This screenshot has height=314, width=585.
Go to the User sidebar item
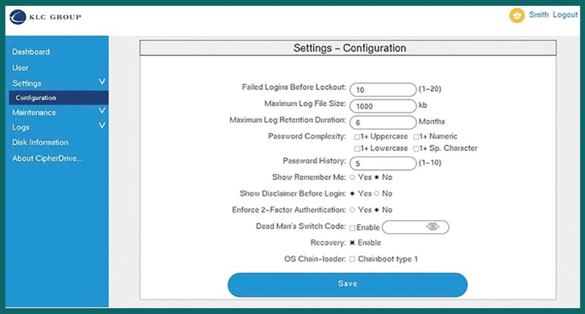coord(20,68)
